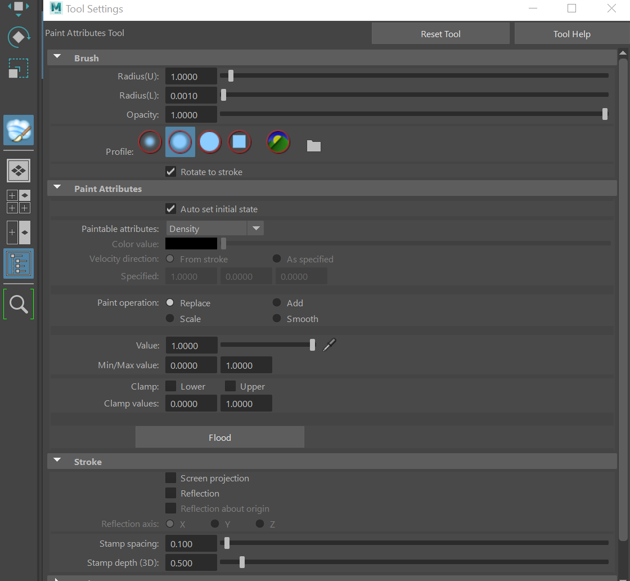Pick value with the eyedropper icon
This screenshot has height=581, width=630.
point(330,345)
